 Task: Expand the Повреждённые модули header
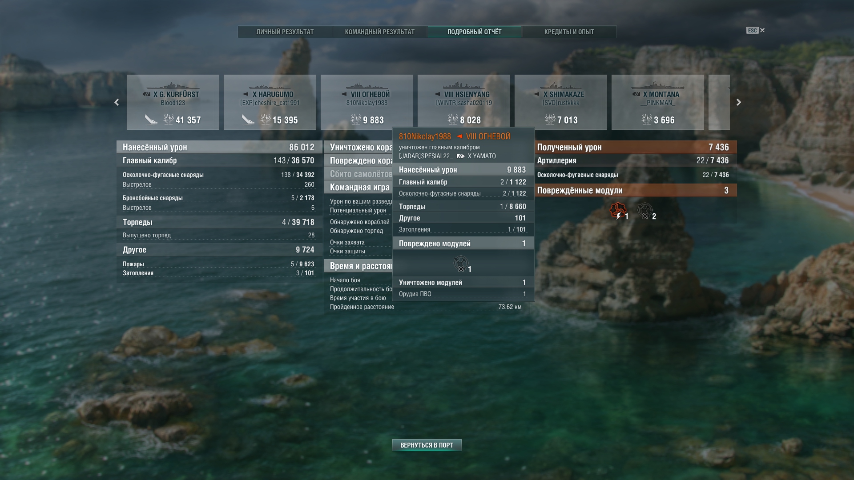click(x=633, y=190)
